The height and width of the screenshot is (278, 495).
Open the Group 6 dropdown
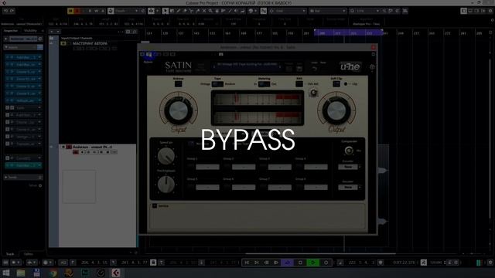[244, 187]
